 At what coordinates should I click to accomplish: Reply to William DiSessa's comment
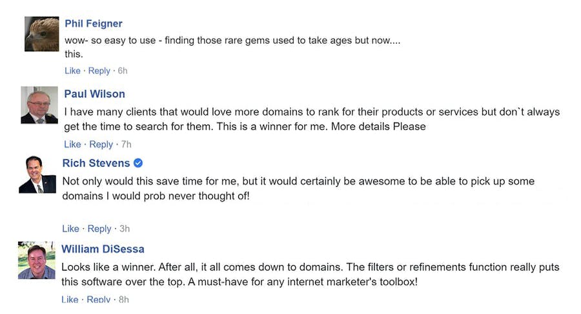(x=98, y=299)
